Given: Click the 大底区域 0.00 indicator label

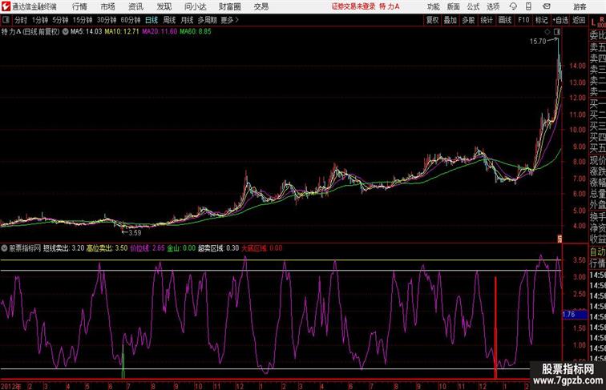Looking at the screenshot, I should tap(261, 248).
